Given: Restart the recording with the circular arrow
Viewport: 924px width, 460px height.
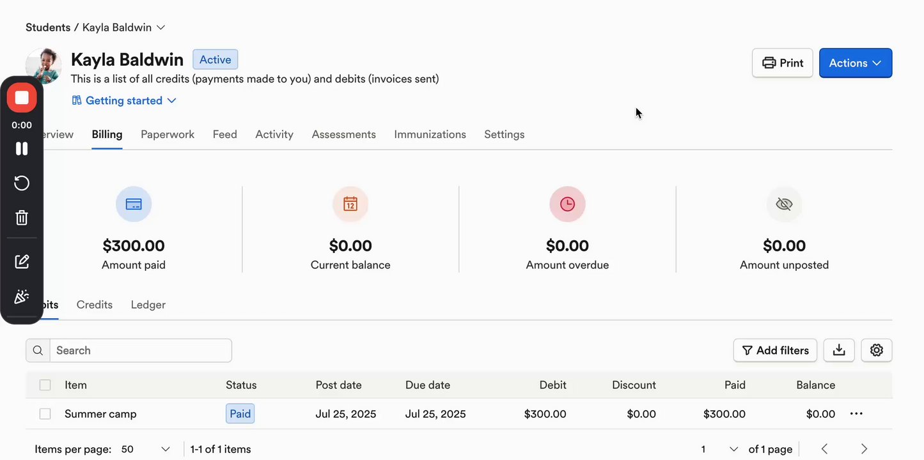Looking at the screenshot, I should [22, 183].
